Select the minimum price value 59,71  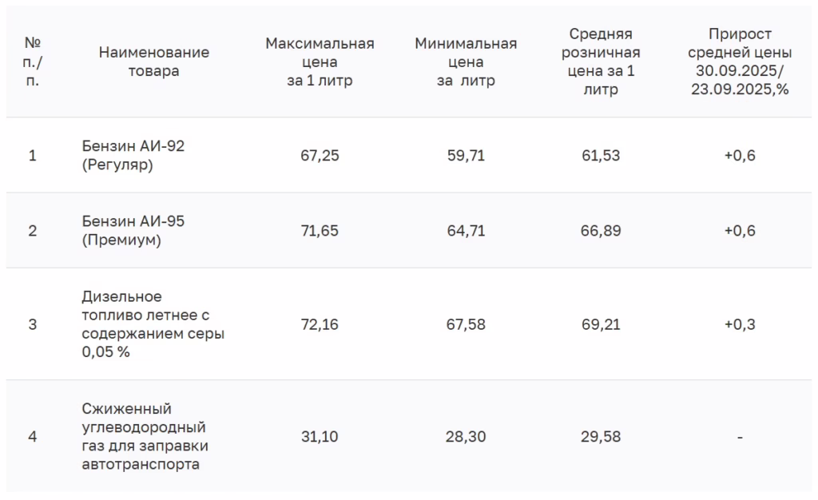[466, 156]
